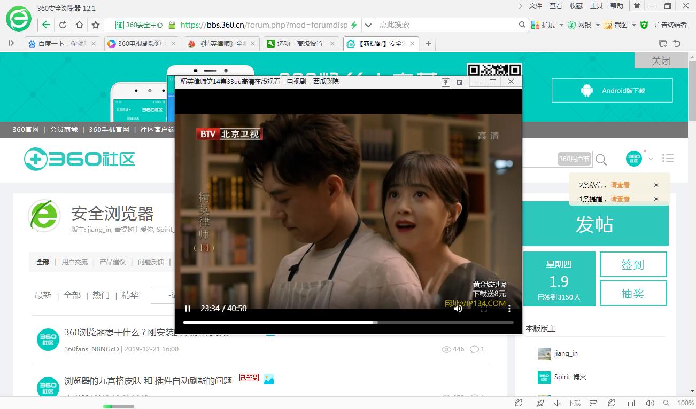Open post 360浏览器想干什么？
696x409 pixels.
pyautogui.click(x=146, y=332)
